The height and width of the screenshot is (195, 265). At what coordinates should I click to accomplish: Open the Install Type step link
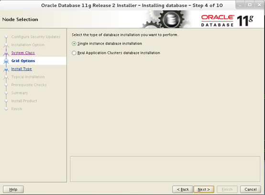(x=22, y=69)
